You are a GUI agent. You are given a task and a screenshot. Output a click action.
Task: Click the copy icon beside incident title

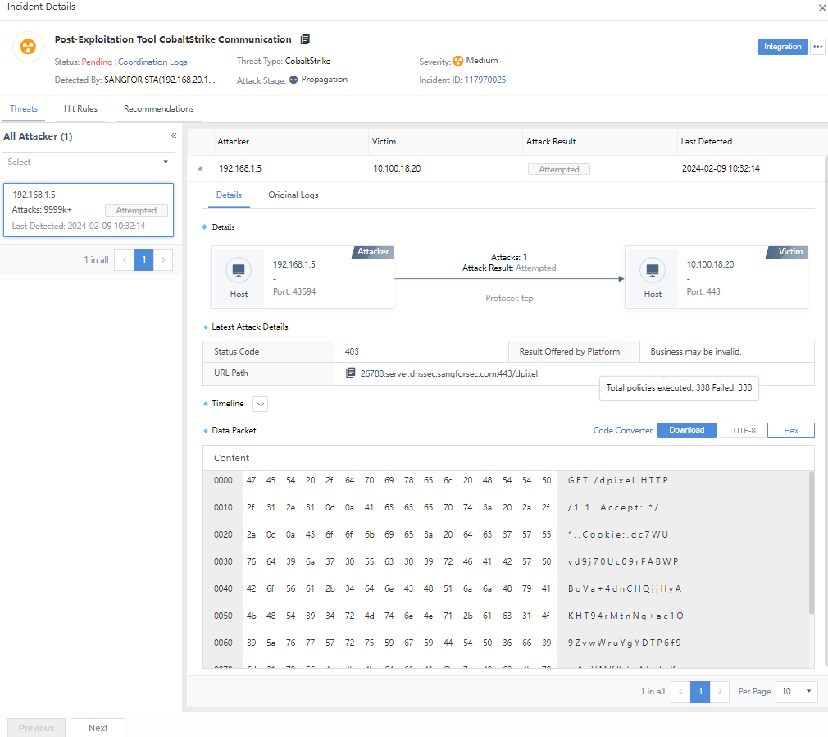click(305, 39)
